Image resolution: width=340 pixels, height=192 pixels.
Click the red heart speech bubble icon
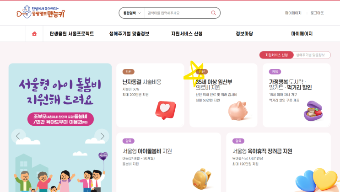(x=166, y=110)
